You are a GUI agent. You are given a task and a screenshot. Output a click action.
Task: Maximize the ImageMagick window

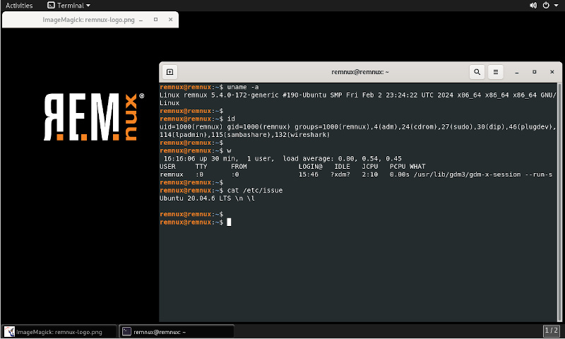pos(155,20)
